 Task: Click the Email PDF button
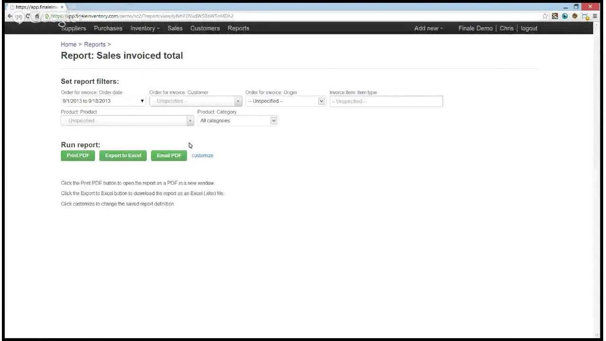point(169,155)
